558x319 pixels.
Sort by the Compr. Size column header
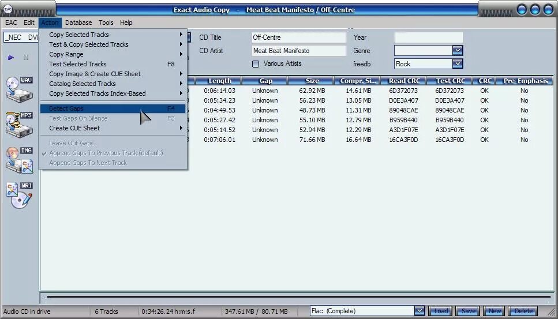click(358, 81)
